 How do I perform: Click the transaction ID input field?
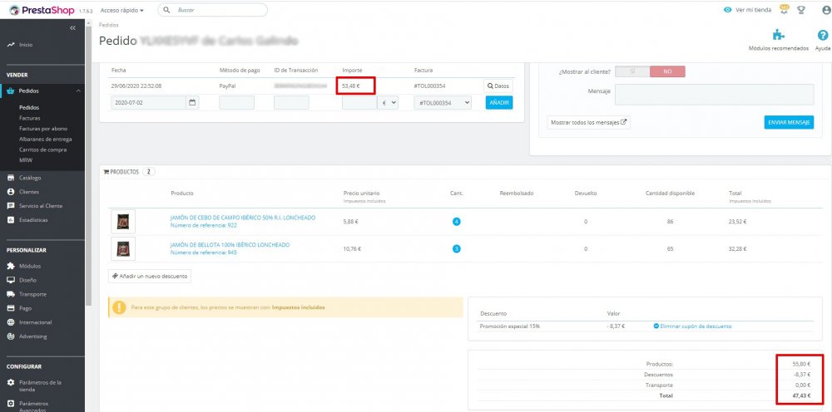click(x=291, y=103)
